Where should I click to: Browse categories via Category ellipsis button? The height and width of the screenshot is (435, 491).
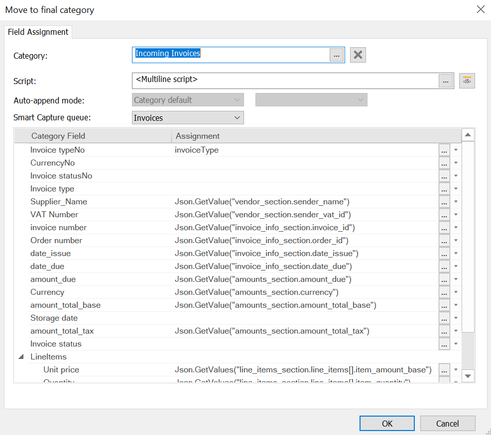[x=337, y=55]
